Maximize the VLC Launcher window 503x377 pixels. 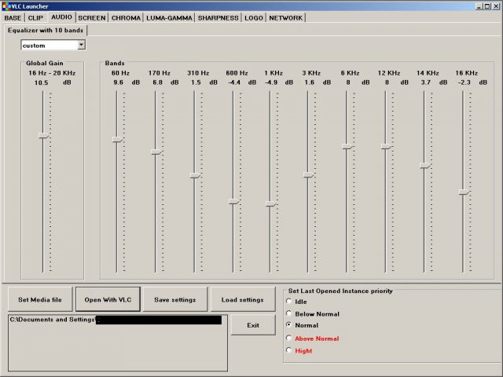click(x=487, y=6)
